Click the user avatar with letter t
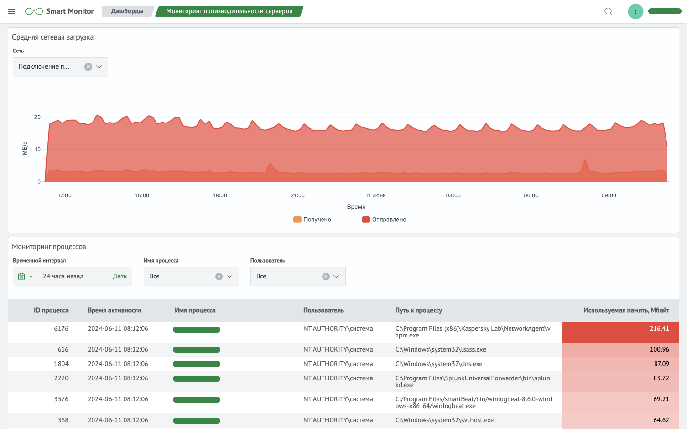 pyautogui.click(x=635, y=11)
